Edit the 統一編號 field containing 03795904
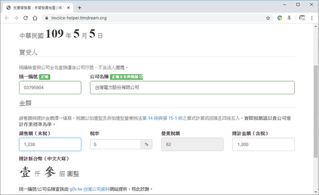 (x=50, y=88)
